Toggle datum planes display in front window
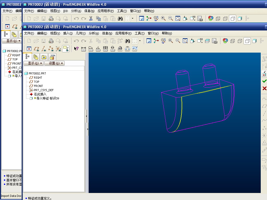Image resolution: width=267 pixels, height=200 pixels. pos(37,49)
